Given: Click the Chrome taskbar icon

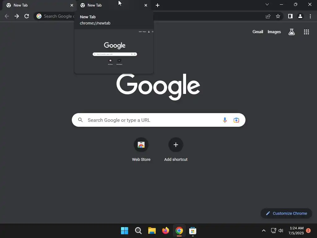Looking at the screenshot, I should [x=179, y=231].
